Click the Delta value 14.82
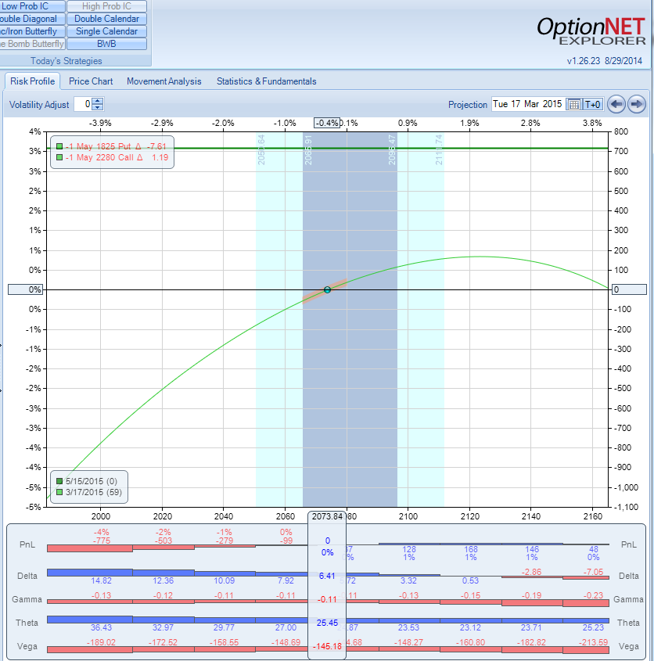 point(101,580)
